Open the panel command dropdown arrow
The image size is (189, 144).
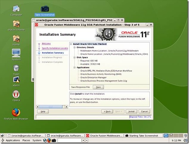86,140
